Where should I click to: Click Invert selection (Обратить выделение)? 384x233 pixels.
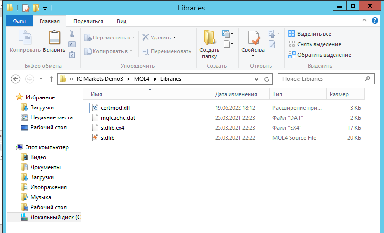pyautogui.click(x=320, y=55)
